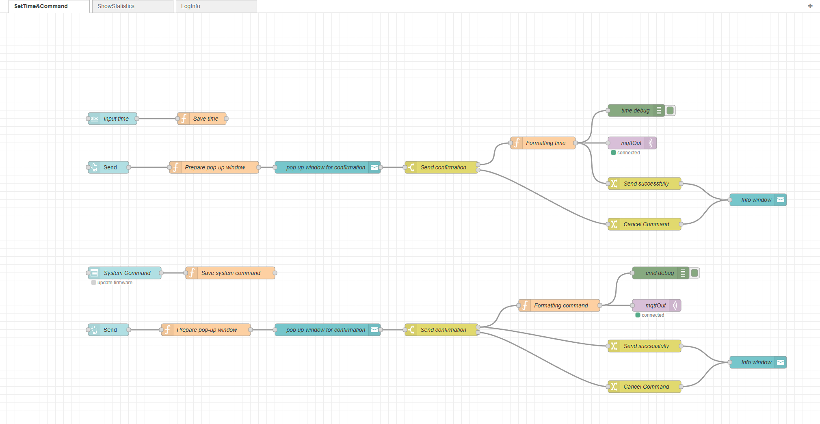Image resolution: width=820 pixels, height=424 pixels.
Task: Toggle the cmd debug node output button
Action: coord(695,273)
